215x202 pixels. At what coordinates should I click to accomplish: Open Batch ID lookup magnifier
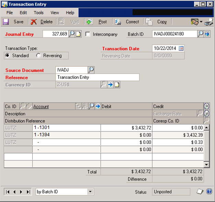pos(200,34)
